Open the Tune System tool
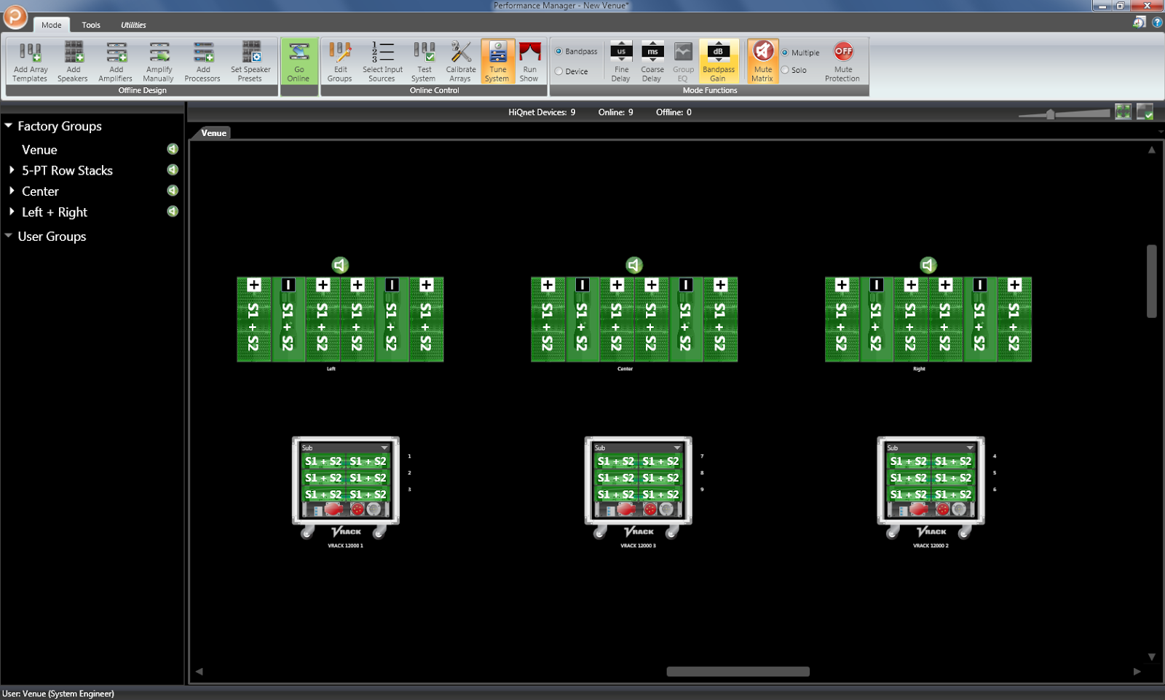1165x700 pixels. 497,61
